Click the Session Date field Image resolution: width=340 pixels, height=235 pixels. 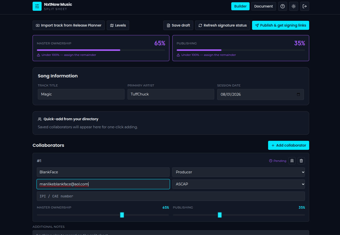pos(261,94)
